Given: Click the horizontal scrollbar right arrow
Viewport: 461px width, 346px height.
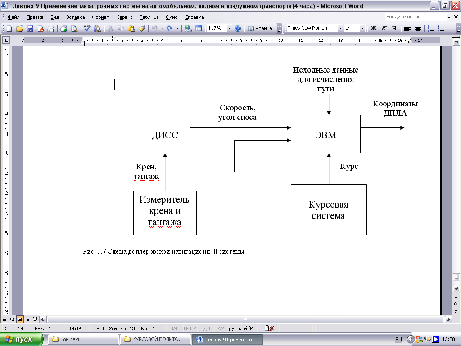Looking at the screenshot, I should coord(448,319).
